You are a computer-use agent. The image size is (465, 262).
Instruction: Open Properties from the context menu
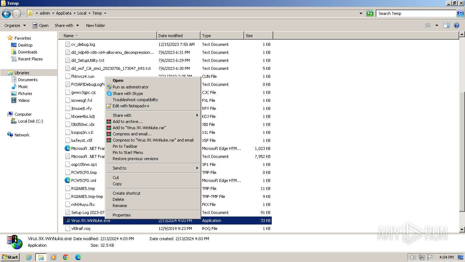(x=153, y=215)
